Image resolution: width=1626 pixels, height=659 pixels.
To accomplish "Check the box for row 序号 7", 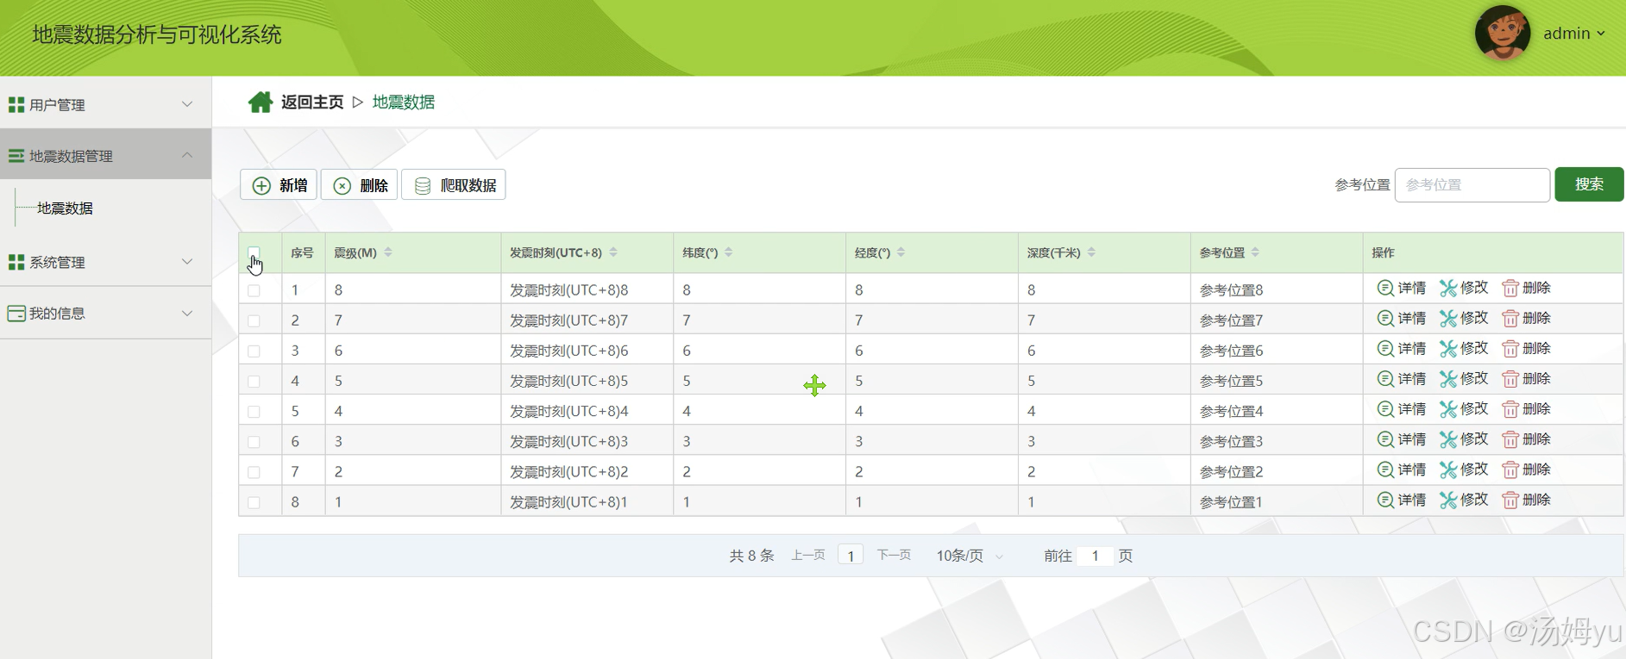I will [x=254, y=472].
